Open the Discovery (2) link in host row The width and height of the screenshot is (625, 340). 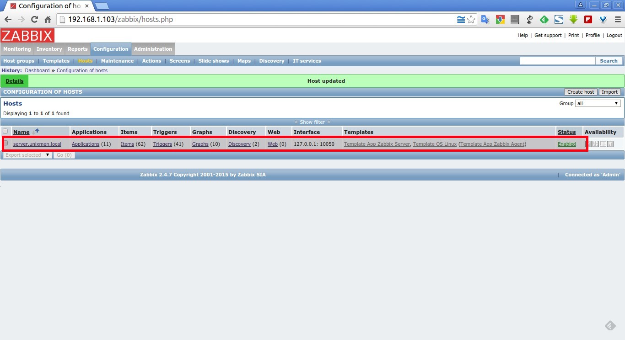(239, 144)
